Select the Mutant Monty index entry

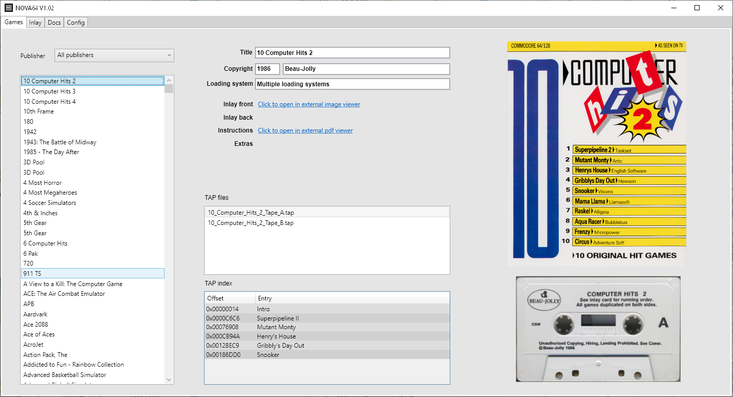[x=327, y=327]
